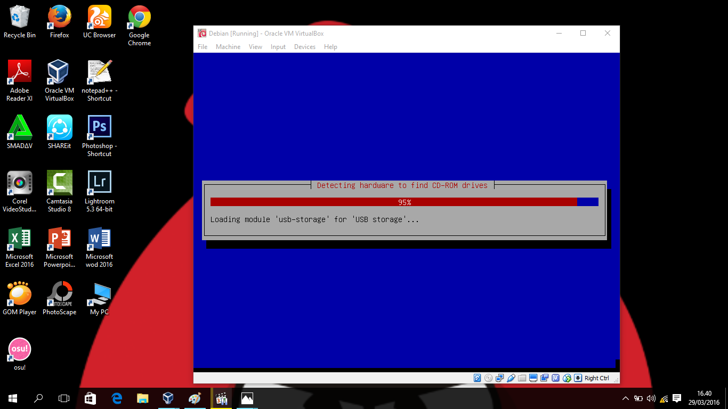Image resolution: width=728 pixels, height=409 pixels.
Task: Maximize the Debian VirtualBox window
Action: point(583,33)
